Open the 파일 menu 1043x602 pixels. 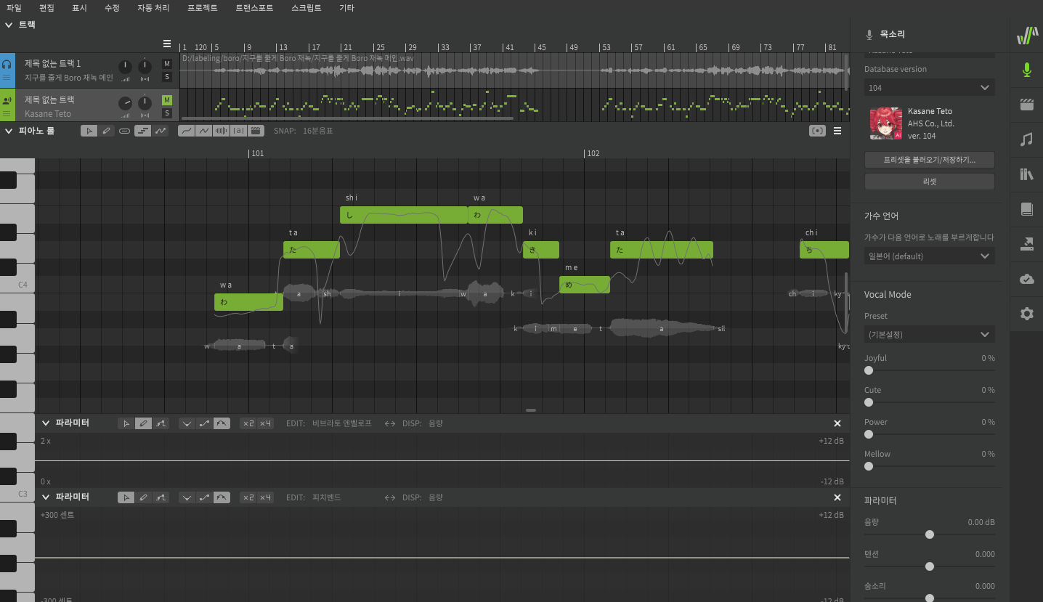point(14,8)
